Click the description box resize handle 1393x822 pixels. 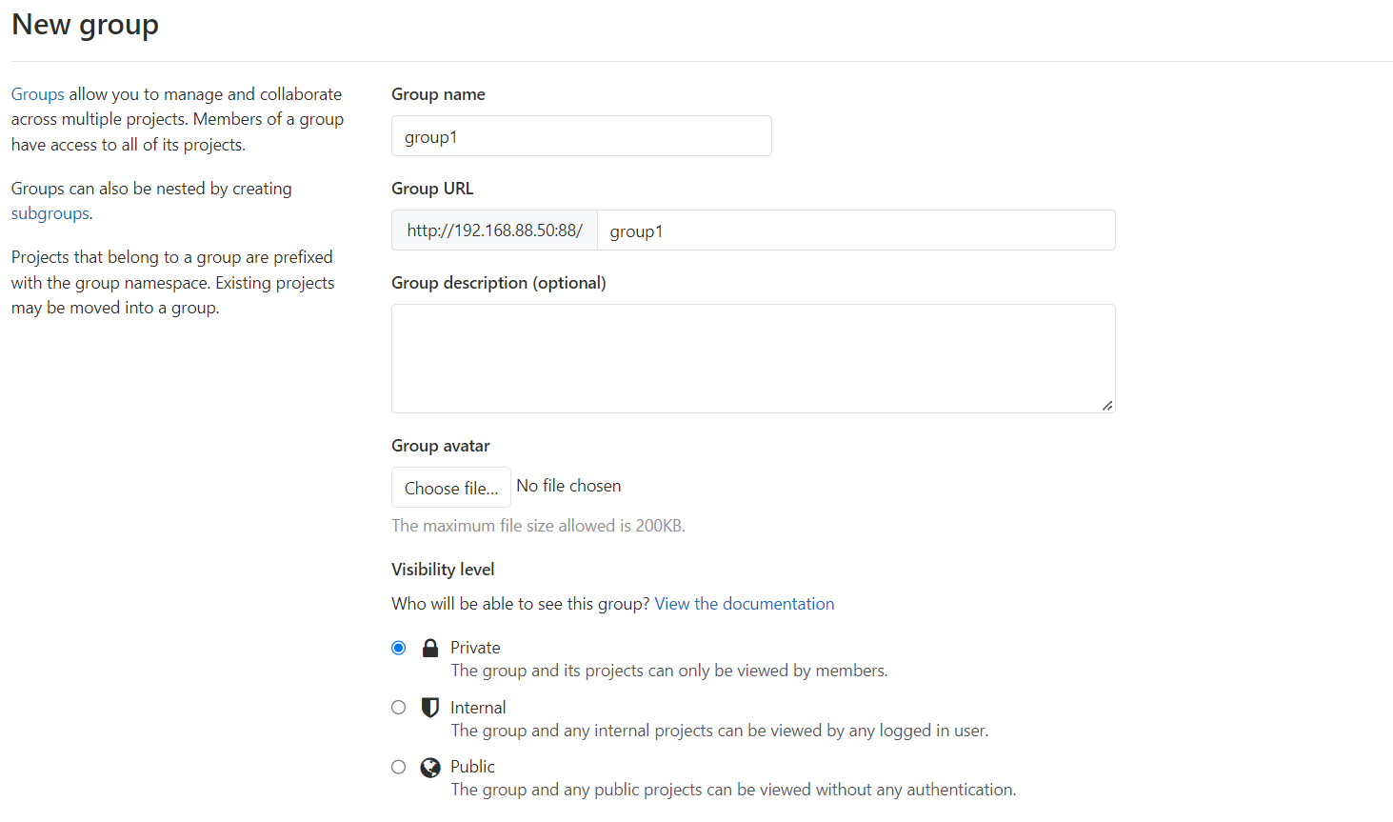pos(1107,406)
